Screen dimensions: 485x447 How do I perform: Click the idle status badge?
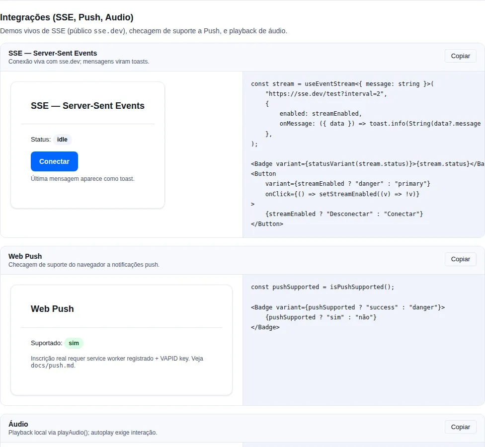coord(62,140)
